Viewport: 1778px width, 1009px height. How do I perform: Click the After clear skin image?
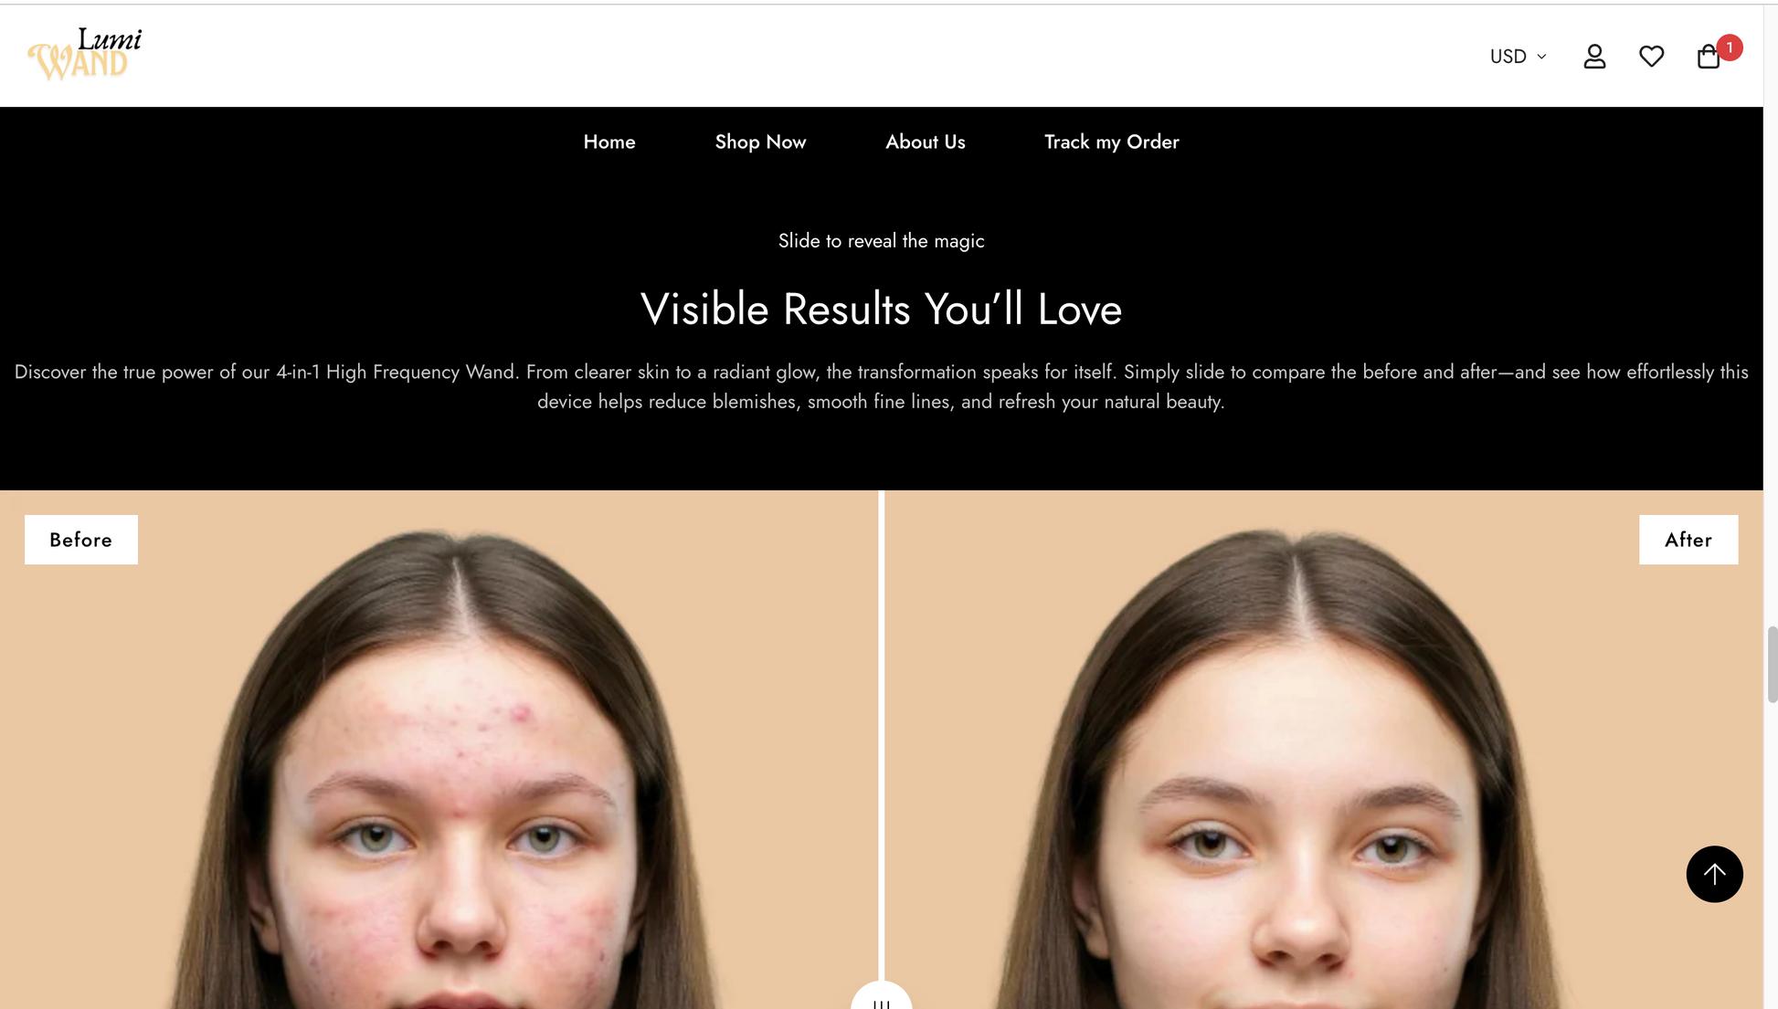(1323, 750)
